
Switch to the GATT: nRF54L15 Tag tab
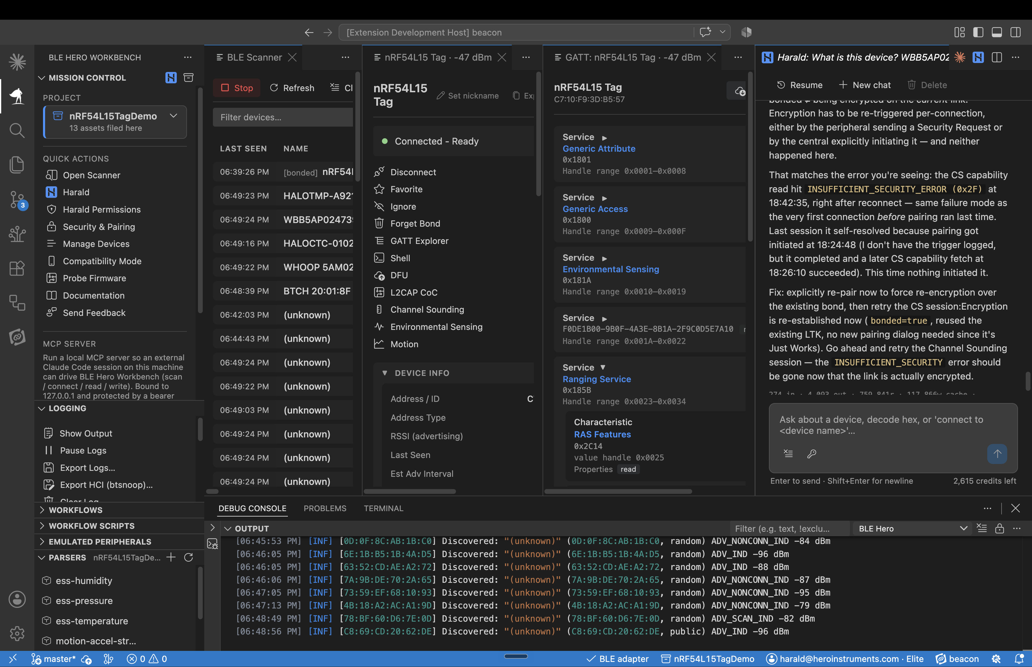click(633, 57)
